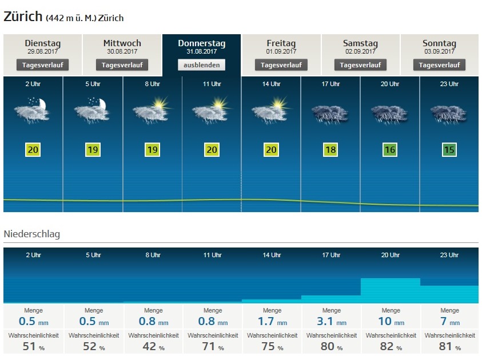Click the 0.8 mm amount at 11 Uhr

pos(213,322)
